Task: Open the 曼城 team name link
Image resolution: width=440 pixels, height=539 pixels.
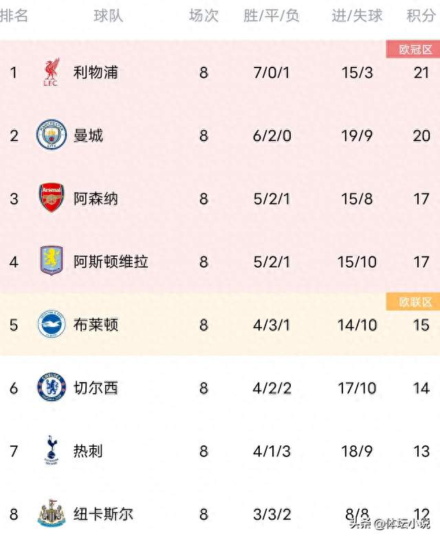Action: pyautogui.click(x=88, y=135)
